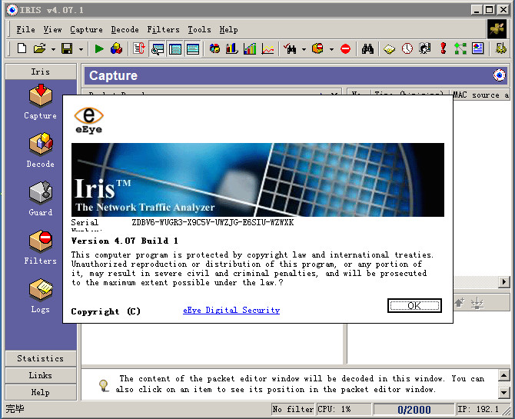Viewport: 515px width, 419px height.
Task: Click the satellite logo at menu bar right
Action: pyautogui.click(x=497, y=29)
